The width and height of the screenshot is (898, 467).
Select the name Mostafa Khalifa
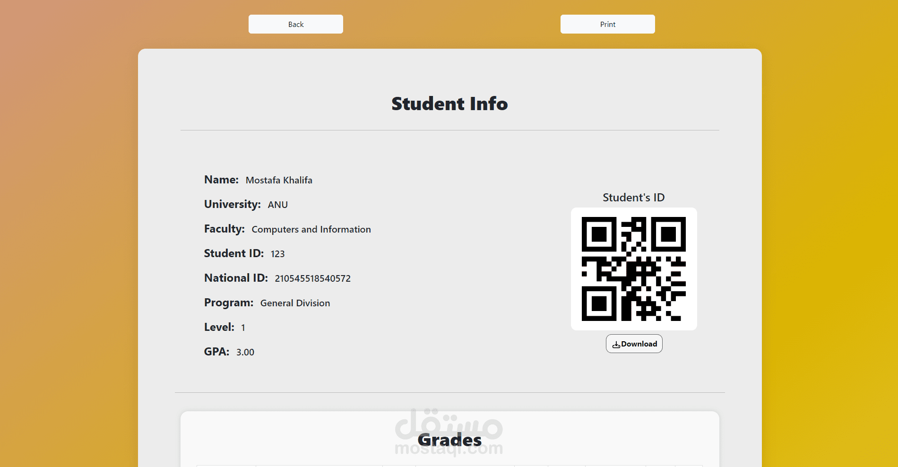(279, 180)
